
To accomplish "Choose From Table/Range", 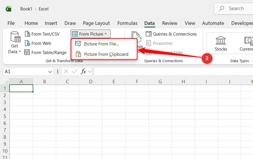I will coord(45,52).
